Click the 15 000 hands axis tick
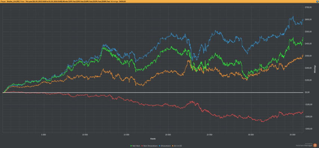Image resolution: width=319 pixels, height=148 pixels. click(126, 135)
